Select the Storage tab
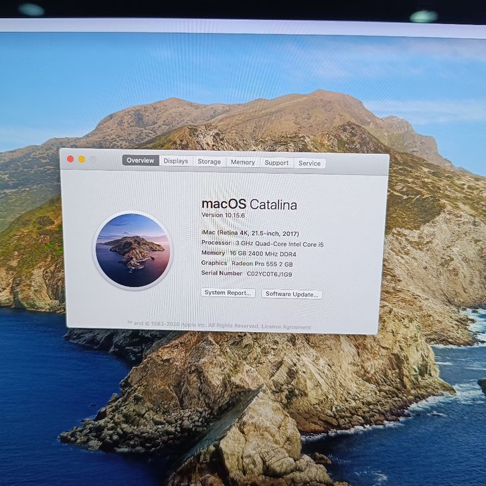Image resolution: width=486 pixels, height=486 pixels. (209, 161)
